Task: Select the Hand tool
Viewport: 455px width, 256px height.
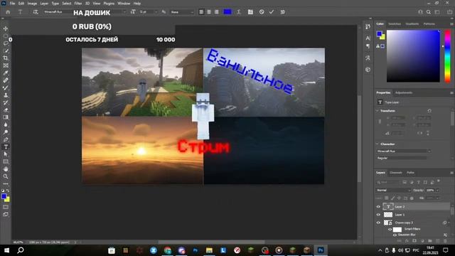Action: (6, 169)
